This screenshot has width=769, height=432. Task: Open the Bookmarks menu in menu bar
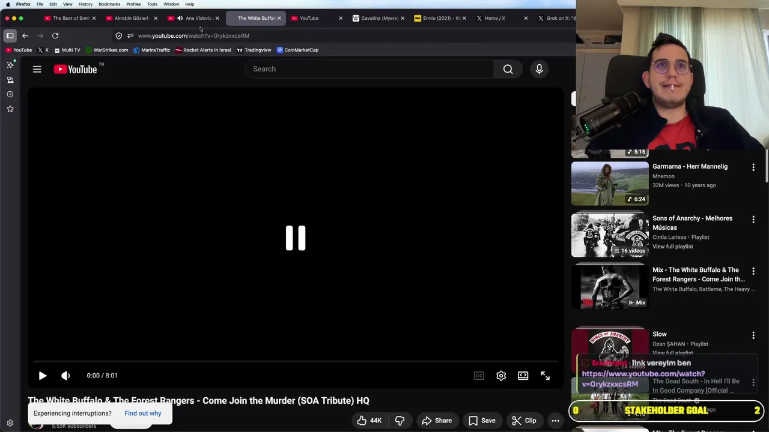(109, 4)
